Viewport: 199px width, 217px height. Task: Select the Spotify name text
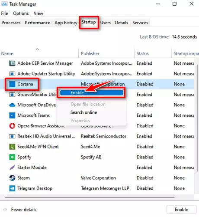[24, 157]
